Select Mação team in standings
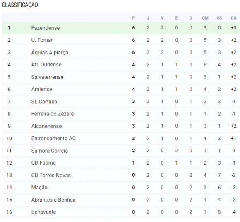This screenshot has height=222, width=240. pos(39,188)
